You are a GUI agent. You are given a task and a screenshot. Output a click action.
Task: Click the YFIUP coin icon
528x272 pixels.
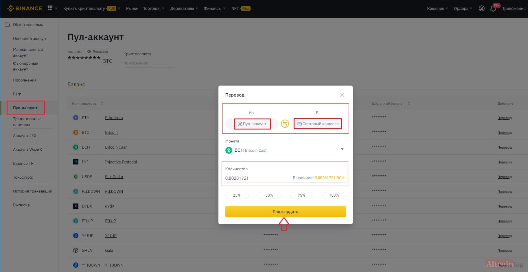[x=76, y=236]
